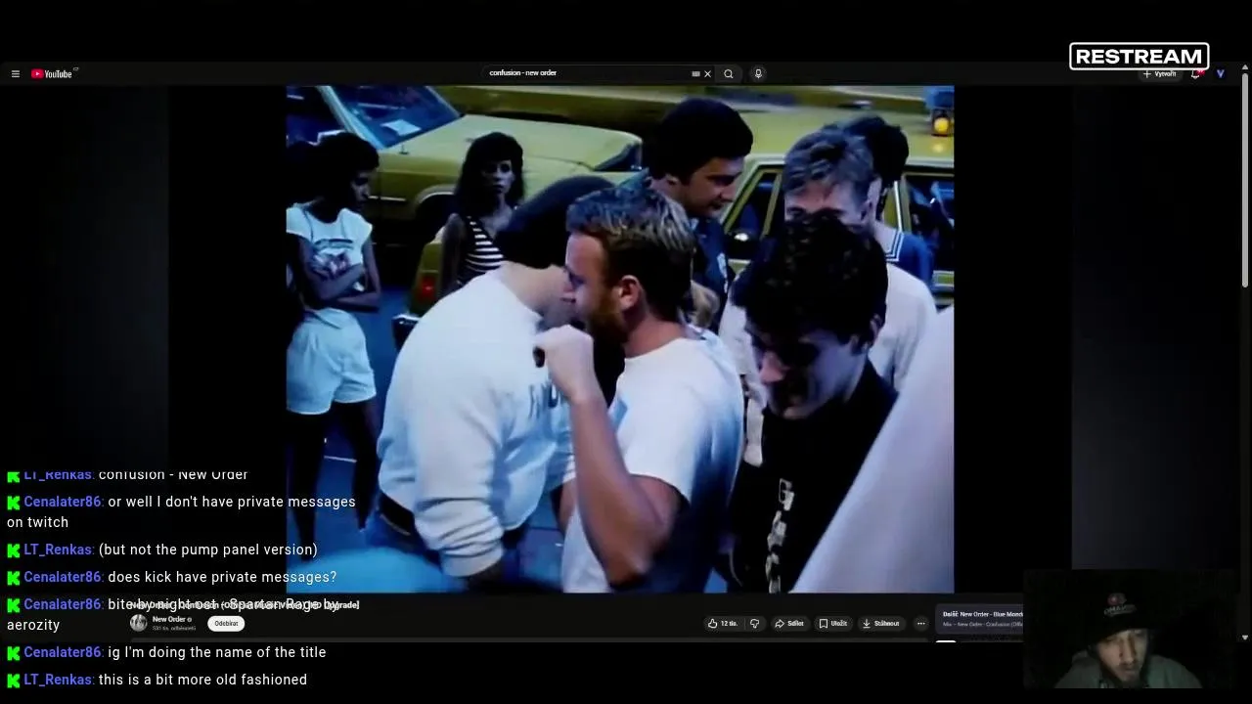Image resolution: width=1252 pixels, height=704 pixels.
Task: Open the YouTube hamburger guide menu
Action: point(16,73)
